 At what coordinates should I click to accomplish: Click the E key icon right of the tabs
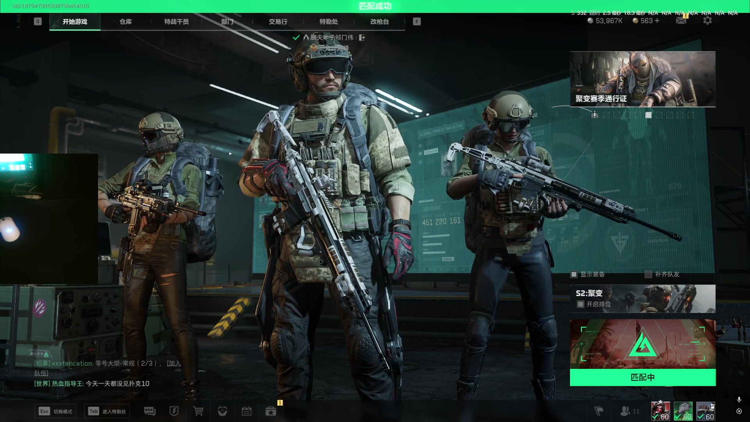417,21
